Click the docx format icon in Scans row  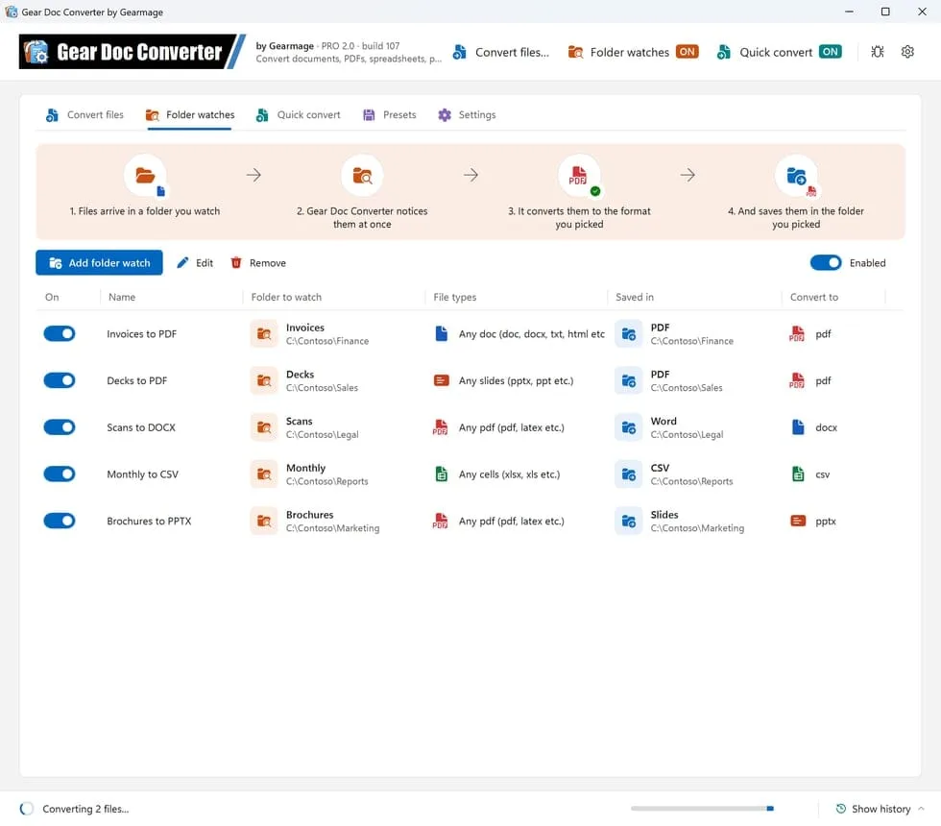point(798,427)
